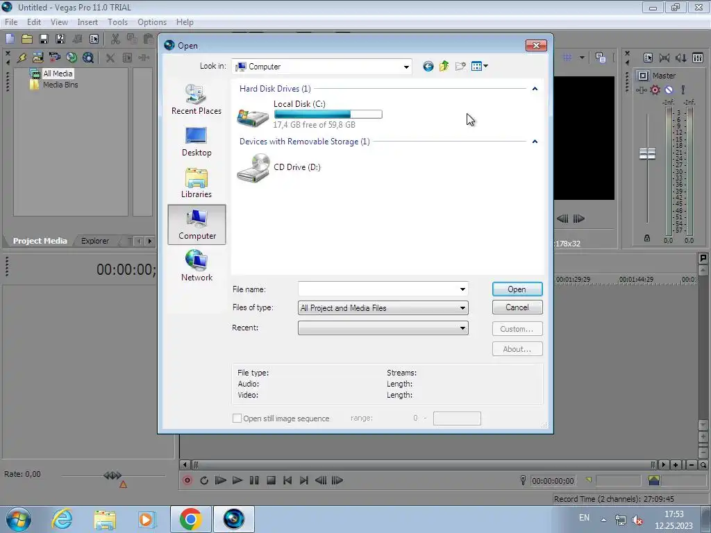Open Google Chrome from the taskbar

coord(190,519)
